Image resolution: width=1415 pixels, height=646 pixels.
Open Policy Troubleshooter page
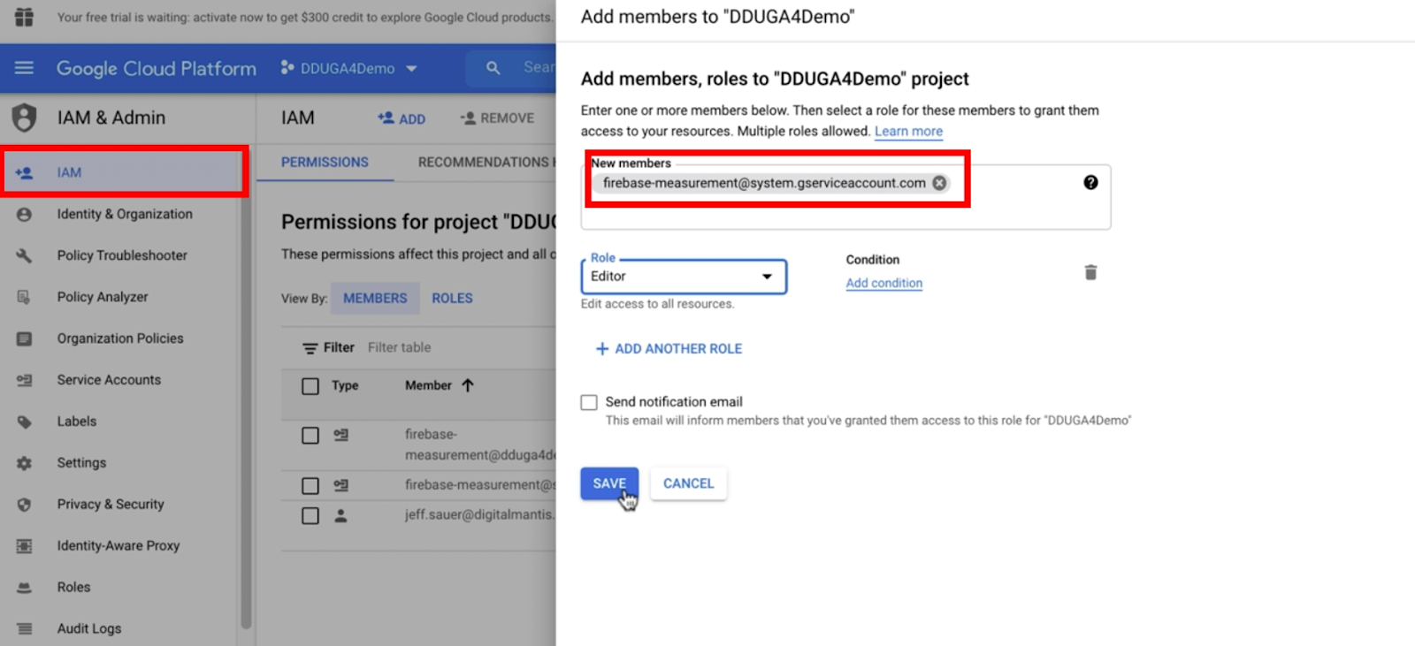[120, 255]
